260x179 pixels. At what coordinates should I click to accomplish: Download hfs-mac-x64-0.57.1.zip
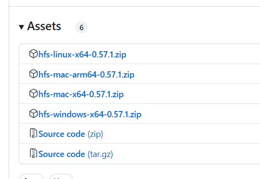tap(81, 94)
